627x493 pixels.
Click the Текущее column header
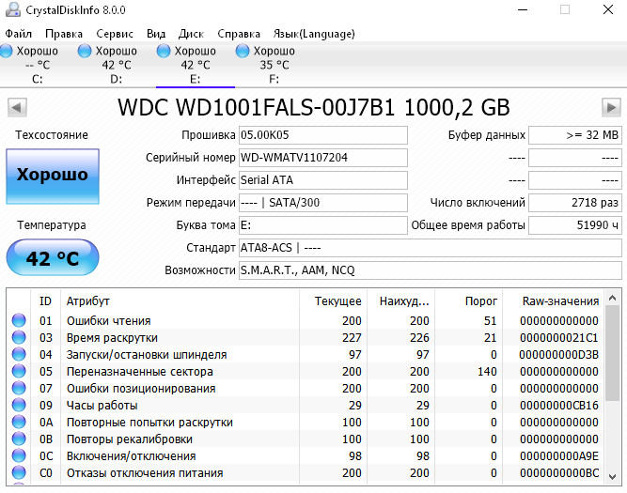pyautogui.click(x=333, y=300)
